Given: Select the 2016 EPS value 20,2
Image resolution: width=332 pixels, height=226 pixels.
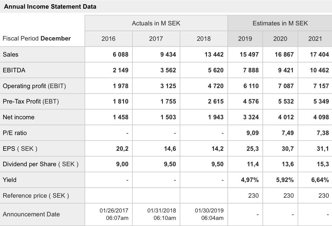Looking at the screenshot, I should (122, 149).
